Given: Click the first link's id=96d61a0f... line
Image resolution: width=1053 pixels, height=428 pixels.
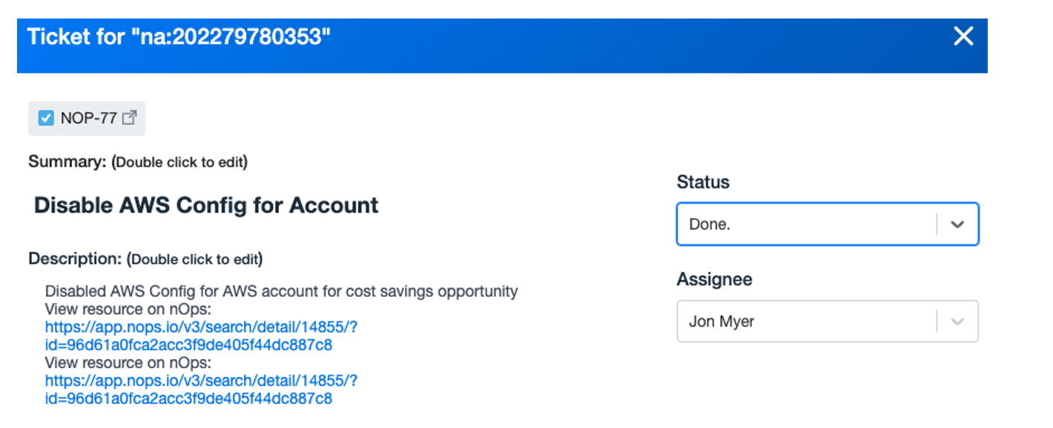Looking at the screenshot, I should click(188, 345).
